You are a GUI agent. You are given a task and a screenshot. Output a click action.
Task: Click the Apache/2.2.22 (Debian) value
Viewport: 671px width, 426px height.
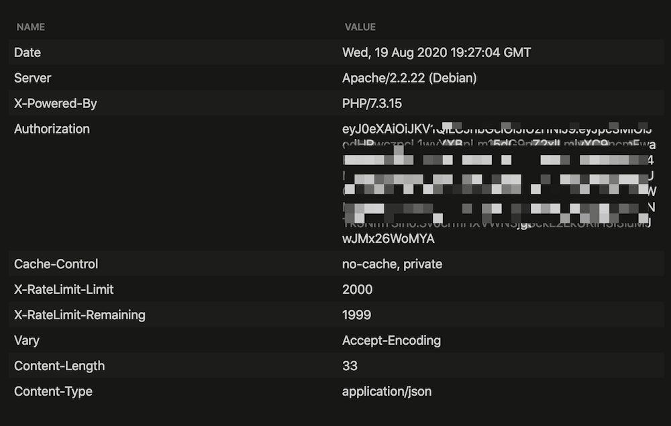click(409, 78)
